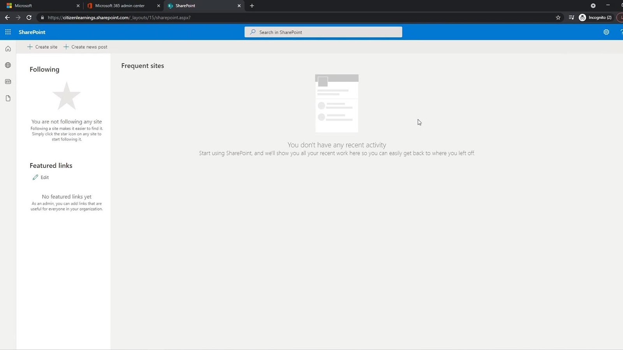
Task: Click the browser address bar URL
Action: coord(119,17)
